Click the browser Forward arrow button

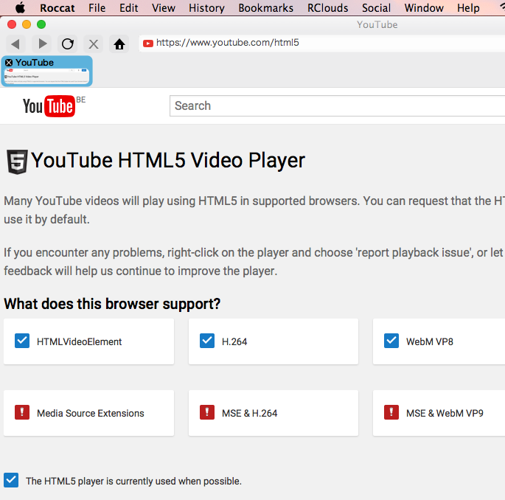pos(42,44)
